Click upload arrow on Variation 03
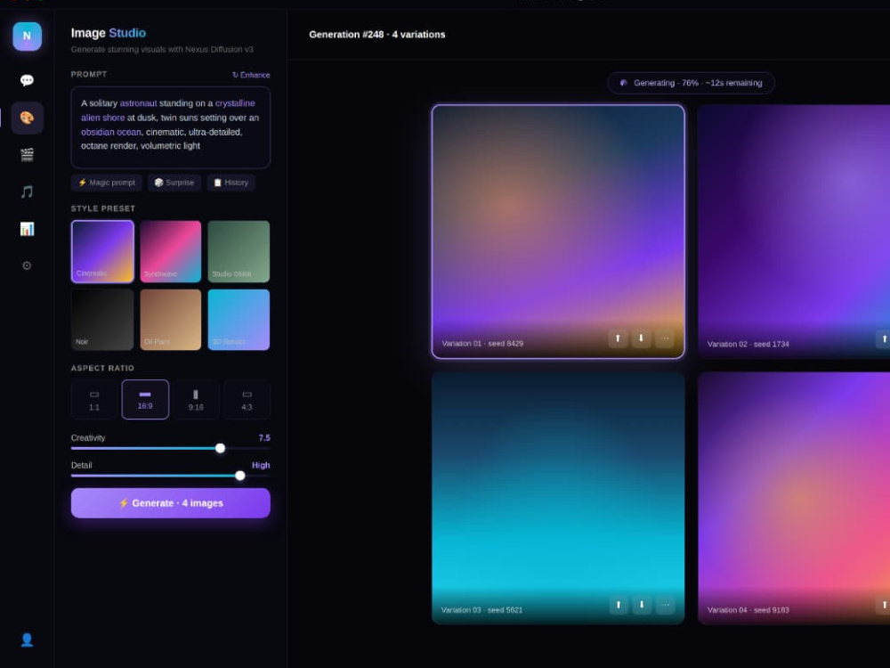The height and width of the screenshot is (668, 890). tap(619, 605)
